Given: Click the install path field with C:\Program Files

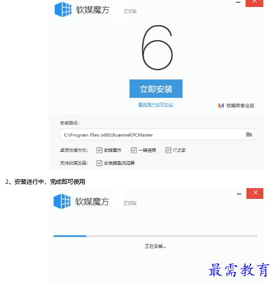Looking at the screenshot, I should 157,134.
